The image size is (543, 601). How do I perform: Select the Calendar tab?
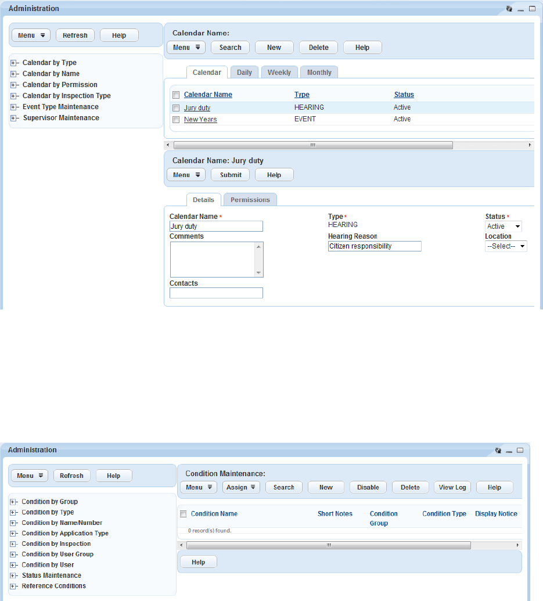click(x=207, y=73)
